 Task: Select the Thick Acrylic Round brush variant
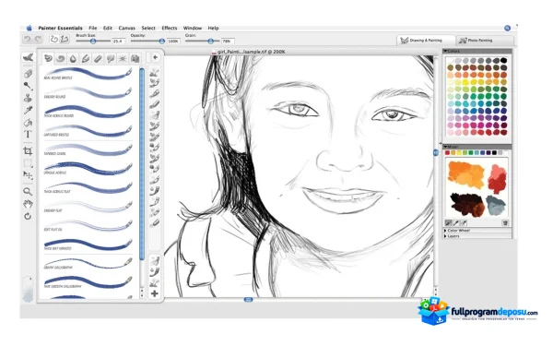coord(88,112)
